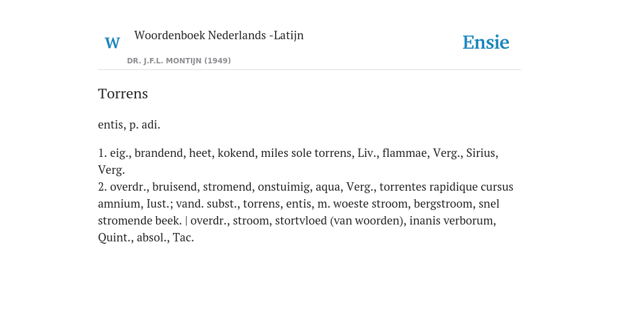Click the 'Tac.' abbreviation at the end

pyautogui.click(x=183, y=238)
